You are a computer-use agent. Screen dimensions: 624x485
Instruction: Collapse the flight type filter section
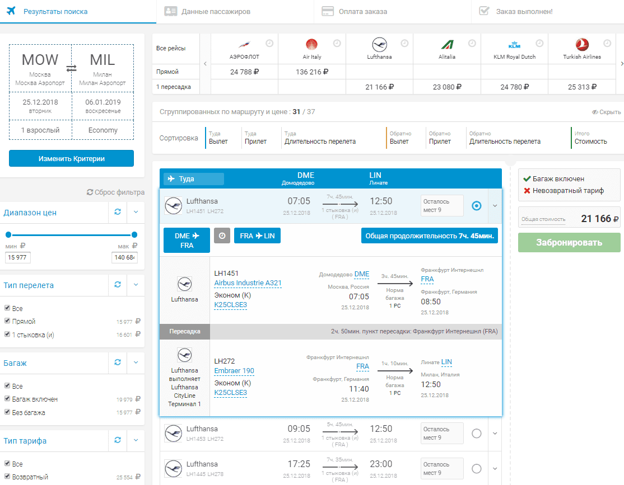(x=136, y=285)
